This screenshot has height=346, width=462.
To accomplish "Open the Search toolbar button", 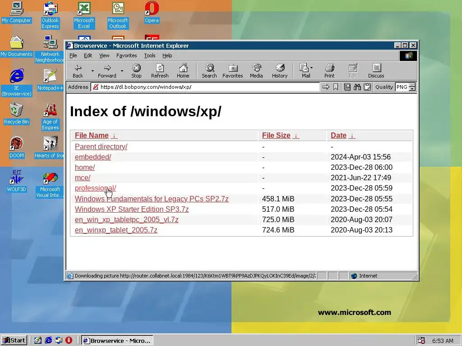I will (x=209, y=71).
